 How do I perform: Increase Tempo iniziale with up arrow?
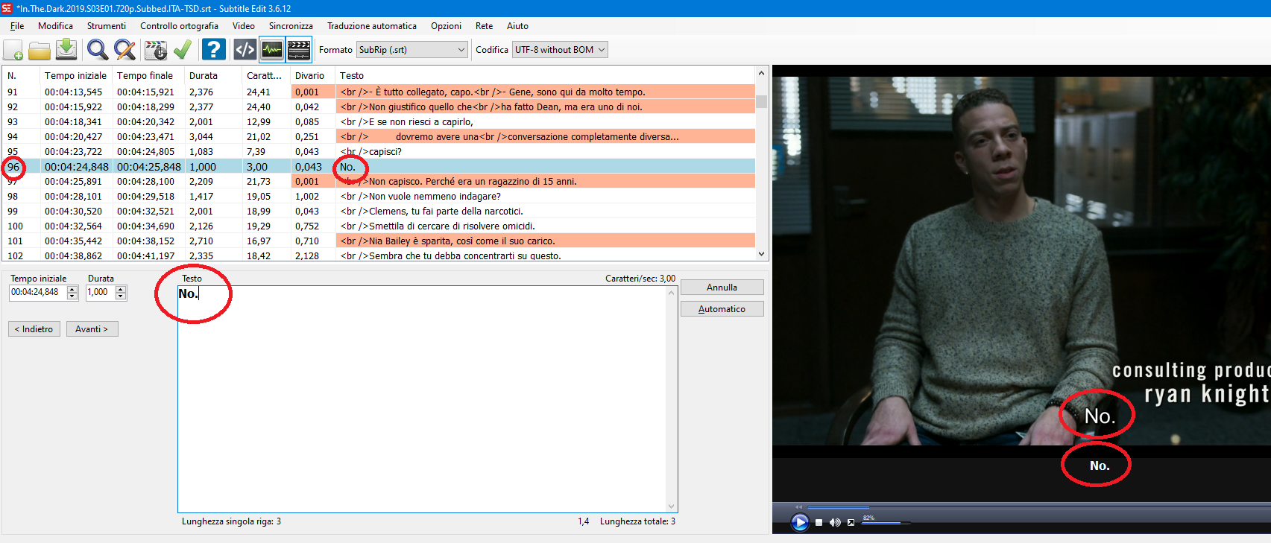[72, 290]
